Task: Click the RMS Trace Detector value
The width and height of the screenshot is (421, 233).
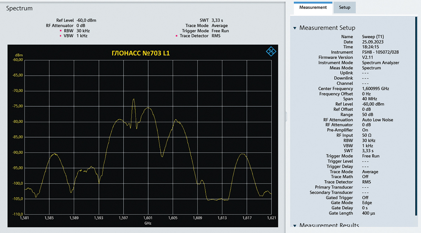Action: tap(366, 182)
